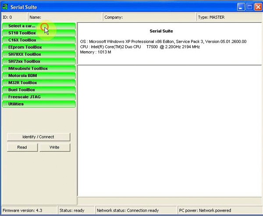
Task: Click the Name field in header
Action: coord(64,17)
